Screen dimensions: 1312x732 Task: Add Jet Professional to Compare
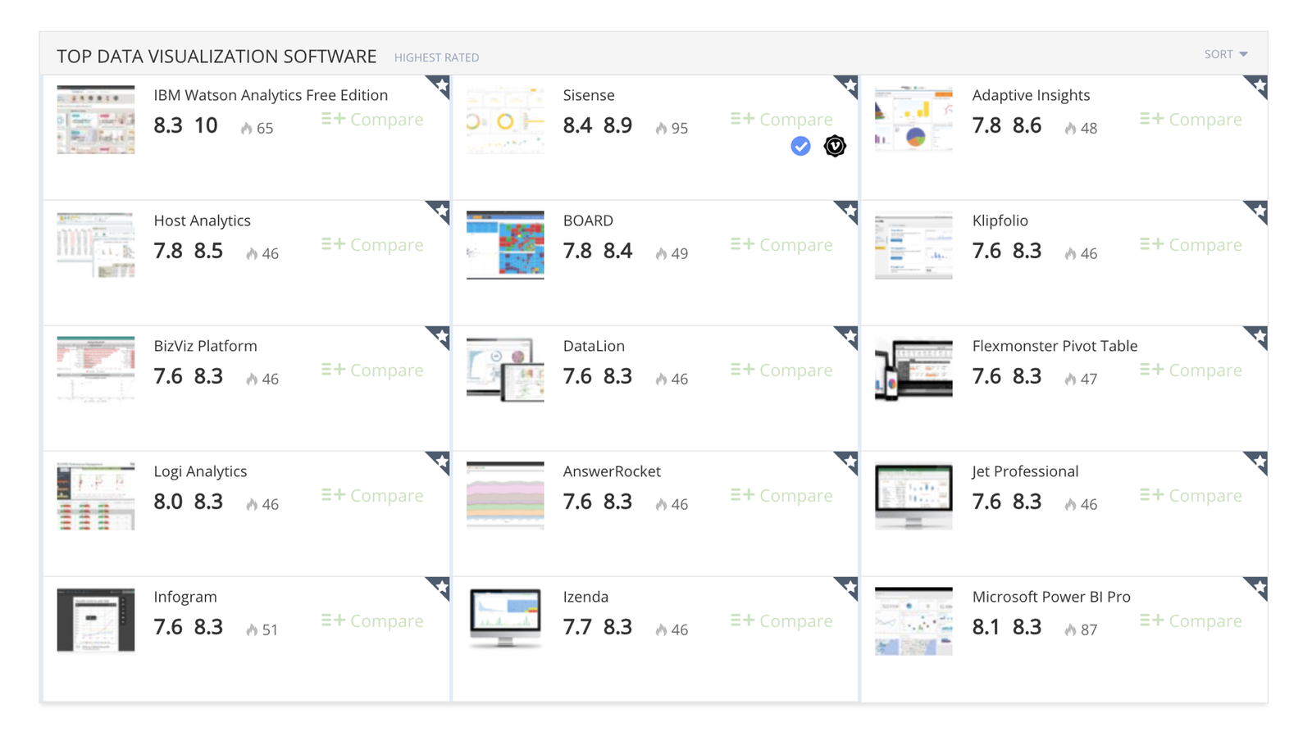(x=1191, y=496)
